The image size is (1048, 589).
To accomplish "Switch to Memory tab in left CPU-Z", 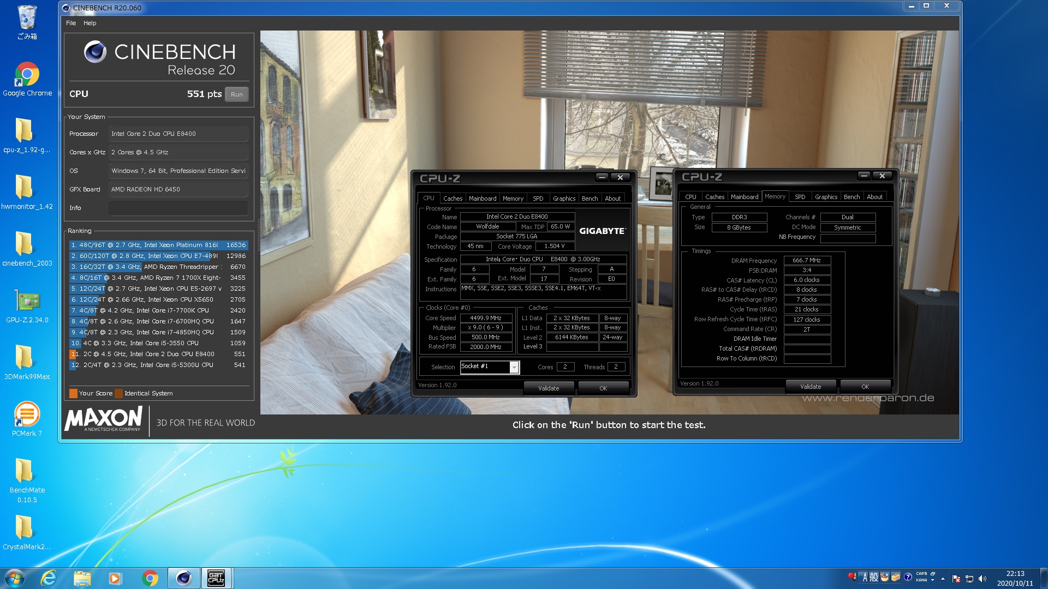I will coord(513,199).
